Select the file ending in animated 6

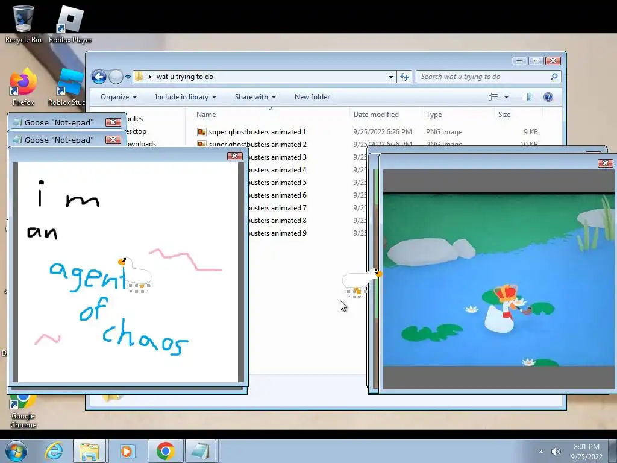[277, 195]
